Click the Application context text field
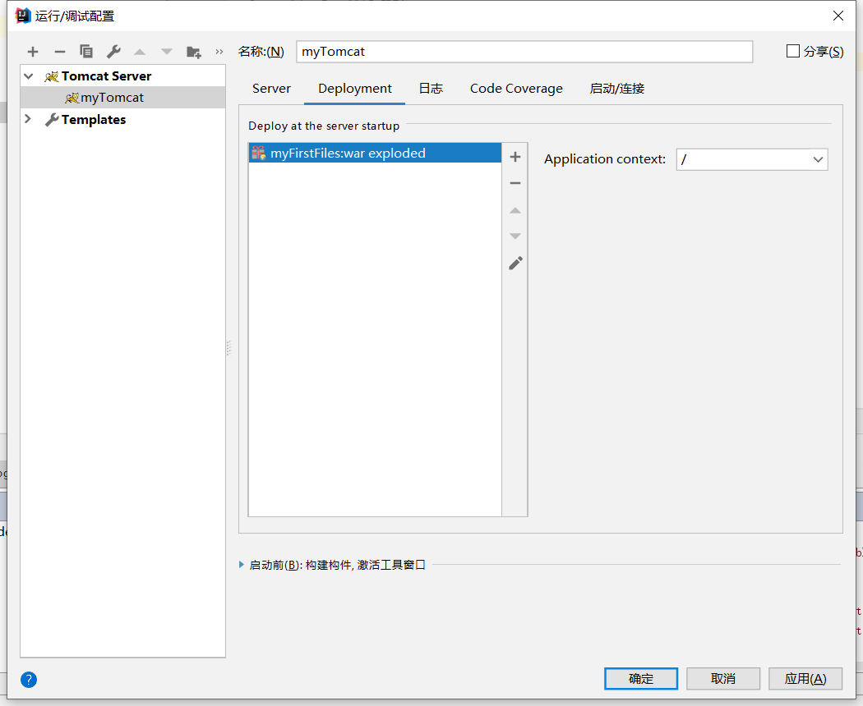The image size is (863, 706). coord(743,159)
